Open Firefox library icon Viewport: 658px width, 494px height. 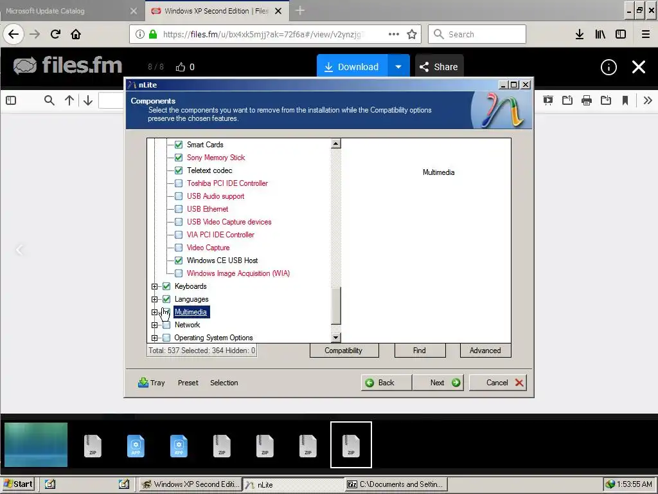coord(600,34)
